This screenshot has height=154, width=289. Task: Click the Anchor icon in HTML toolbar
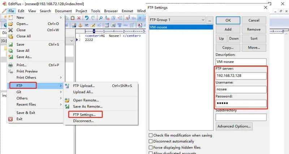pyautogui.click(x=80, y=25)
